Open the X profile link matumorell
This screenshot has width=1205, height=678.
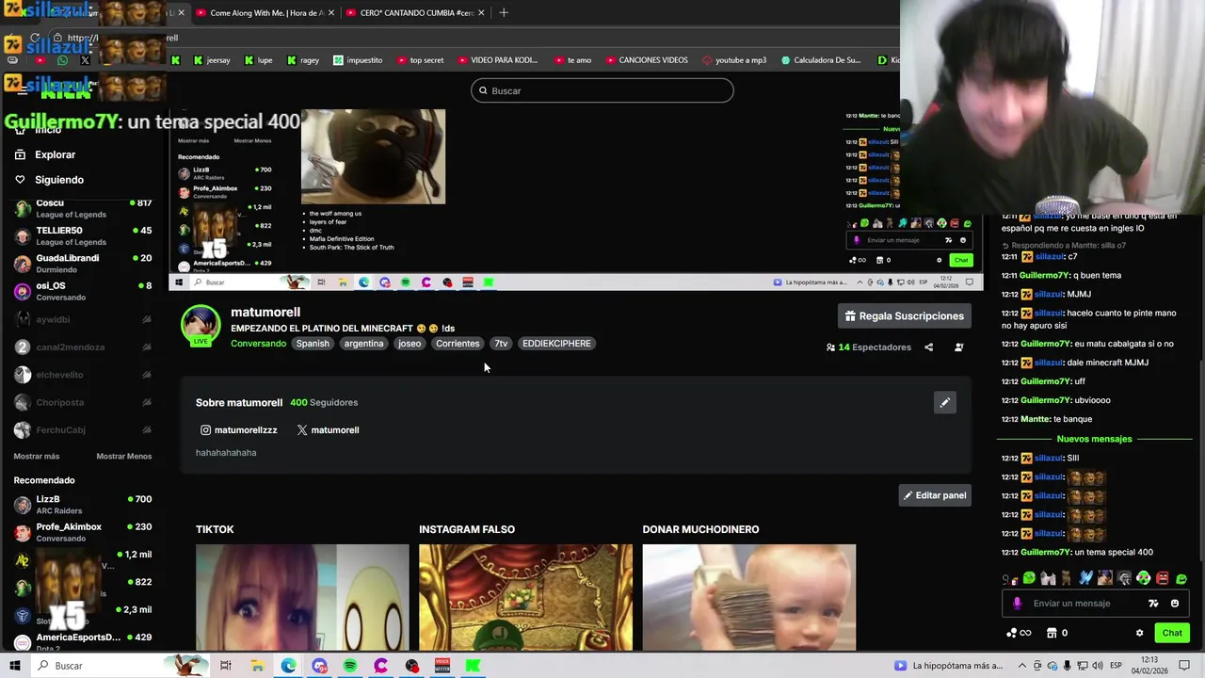coord(328,430)
